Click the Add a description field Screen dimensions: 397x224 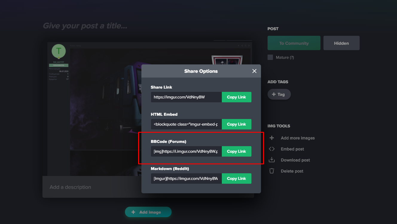[x=90, y=187]
